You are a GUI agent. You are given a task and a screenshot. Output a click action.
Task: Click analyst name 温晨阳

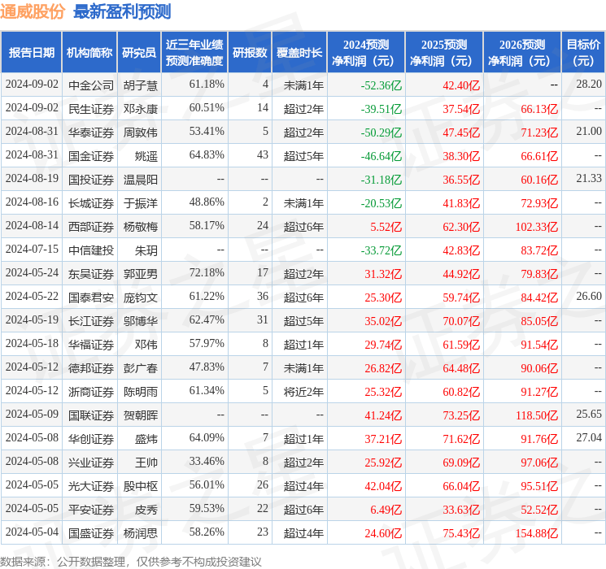click(x=140, y=180)
